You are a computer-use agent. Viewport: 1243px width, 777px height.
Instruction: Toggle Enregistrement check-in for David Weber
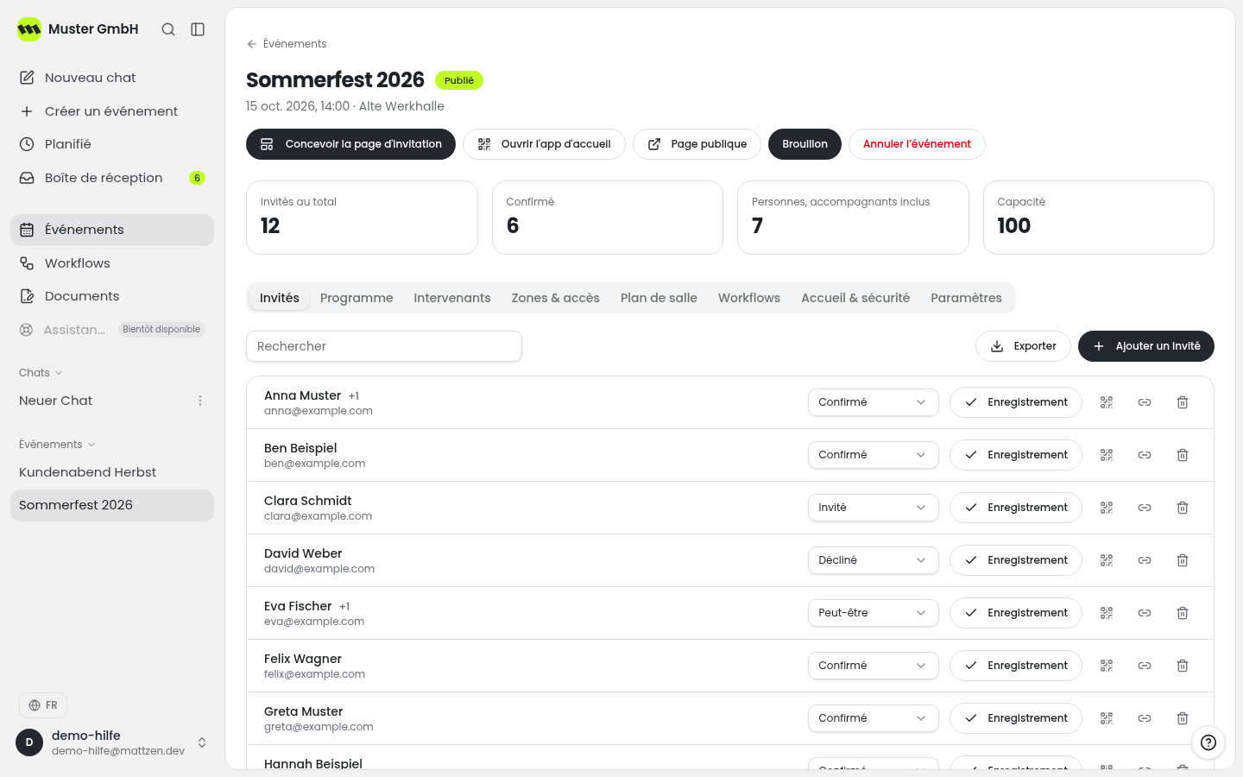click(1016, 560)
